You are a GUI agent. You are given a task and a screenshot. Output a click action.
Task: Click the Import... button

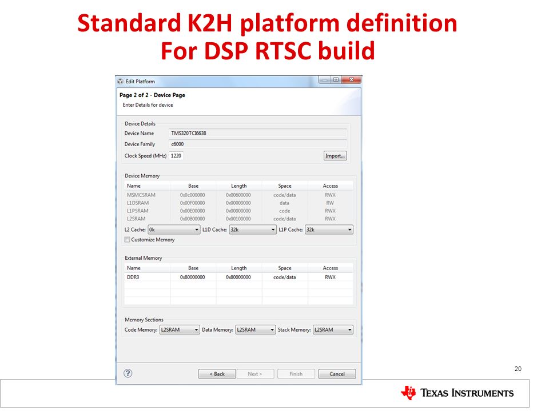[x=335, y=156]
